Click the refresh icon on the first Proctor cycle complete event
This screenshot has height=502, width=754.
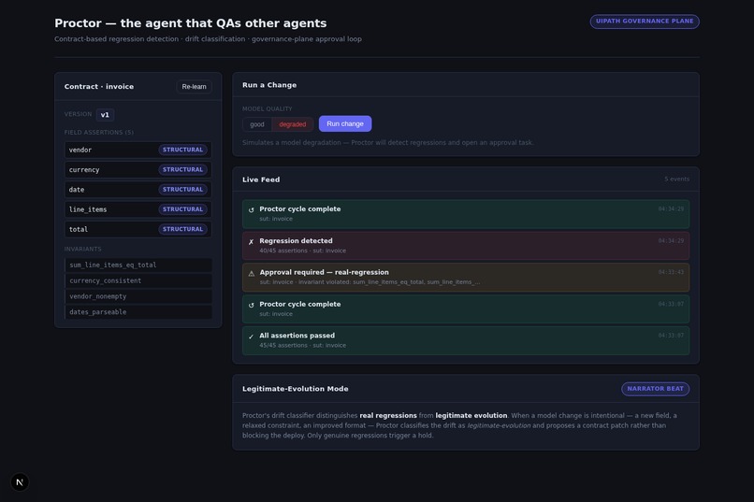[251, 210]
